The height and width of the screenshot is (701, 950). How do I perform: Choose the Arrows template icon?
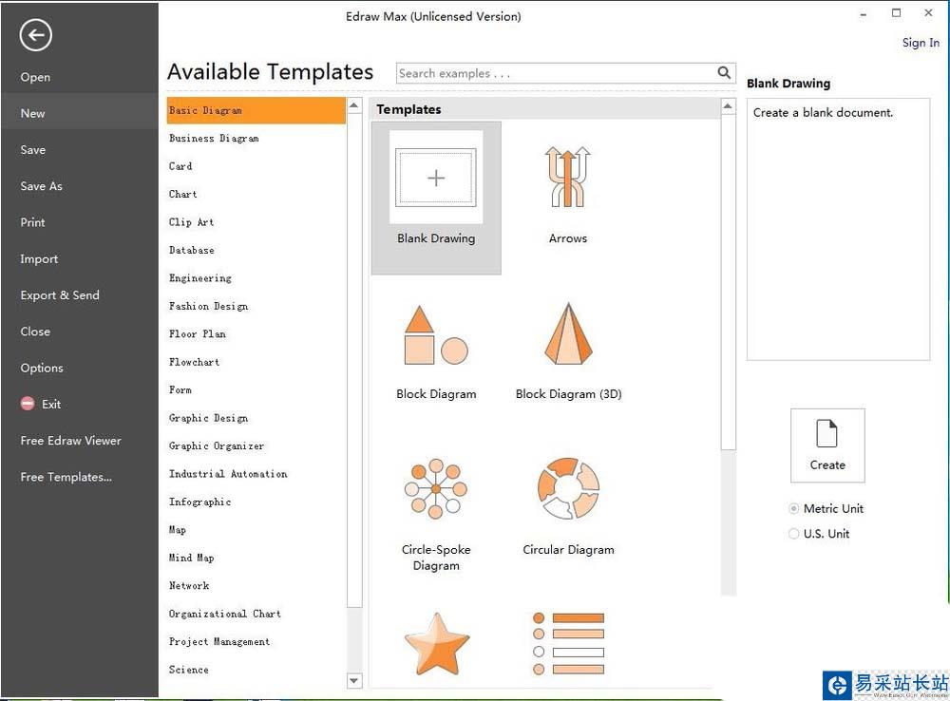click(568, 177)
